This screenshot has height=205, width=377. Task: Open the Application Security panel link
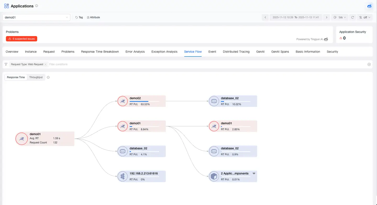click(x=352, y=32)
